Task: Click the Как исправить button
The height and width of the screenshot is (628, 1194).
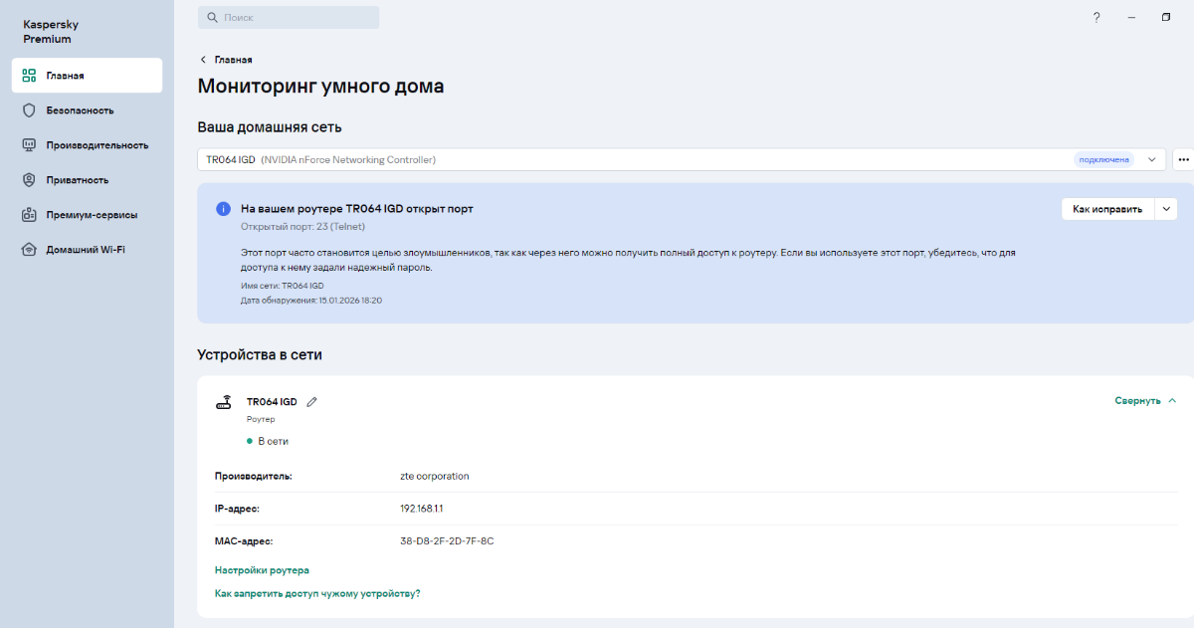Action: pos(1107,209)
